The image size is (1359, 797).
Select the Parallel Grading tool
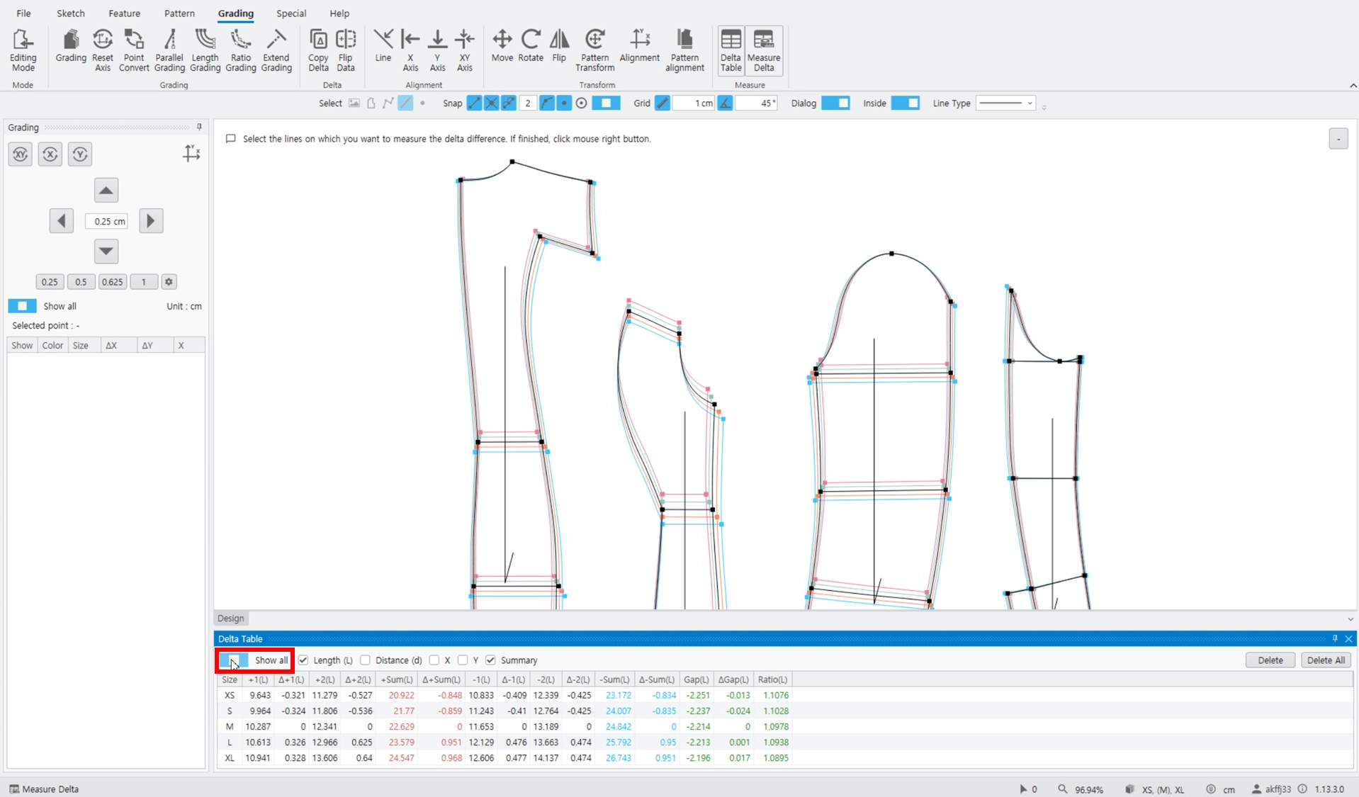169,50
